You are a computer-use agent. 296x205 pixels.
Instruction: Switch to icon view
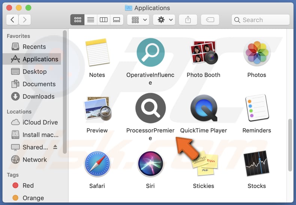click(x=78, y=19)
